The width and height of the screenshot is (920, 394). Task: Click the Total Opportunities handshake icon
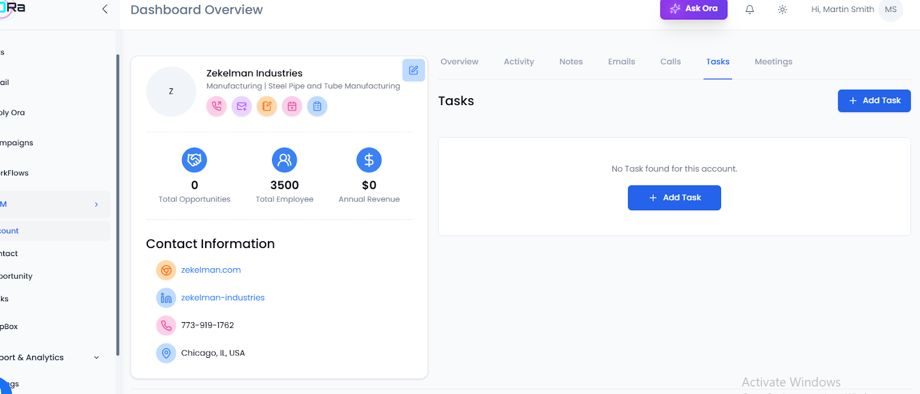click(x=194, y=160)
